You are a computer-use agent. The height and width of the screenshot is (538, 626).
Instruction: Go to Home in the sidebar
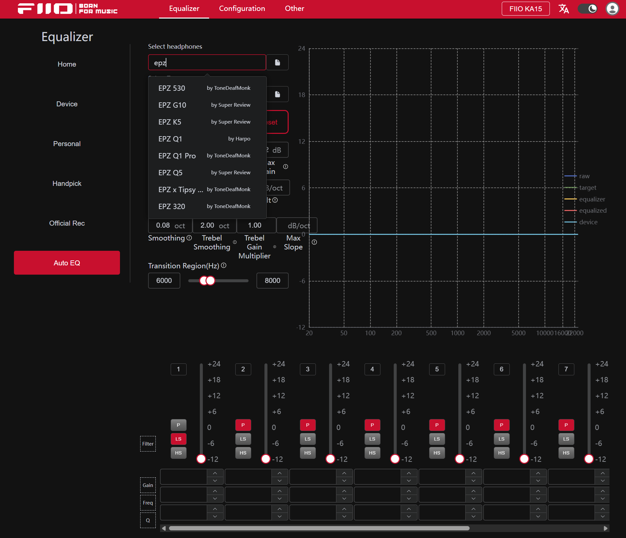(x=67, y=64)
